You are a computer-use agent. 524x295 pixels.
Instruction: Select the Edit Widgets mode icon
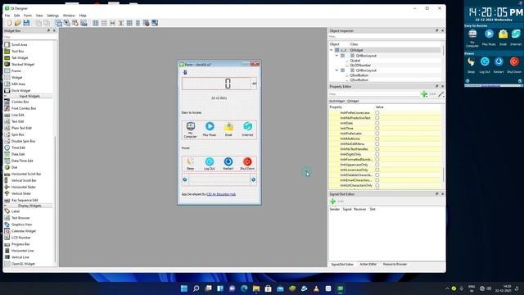(58, 23)
